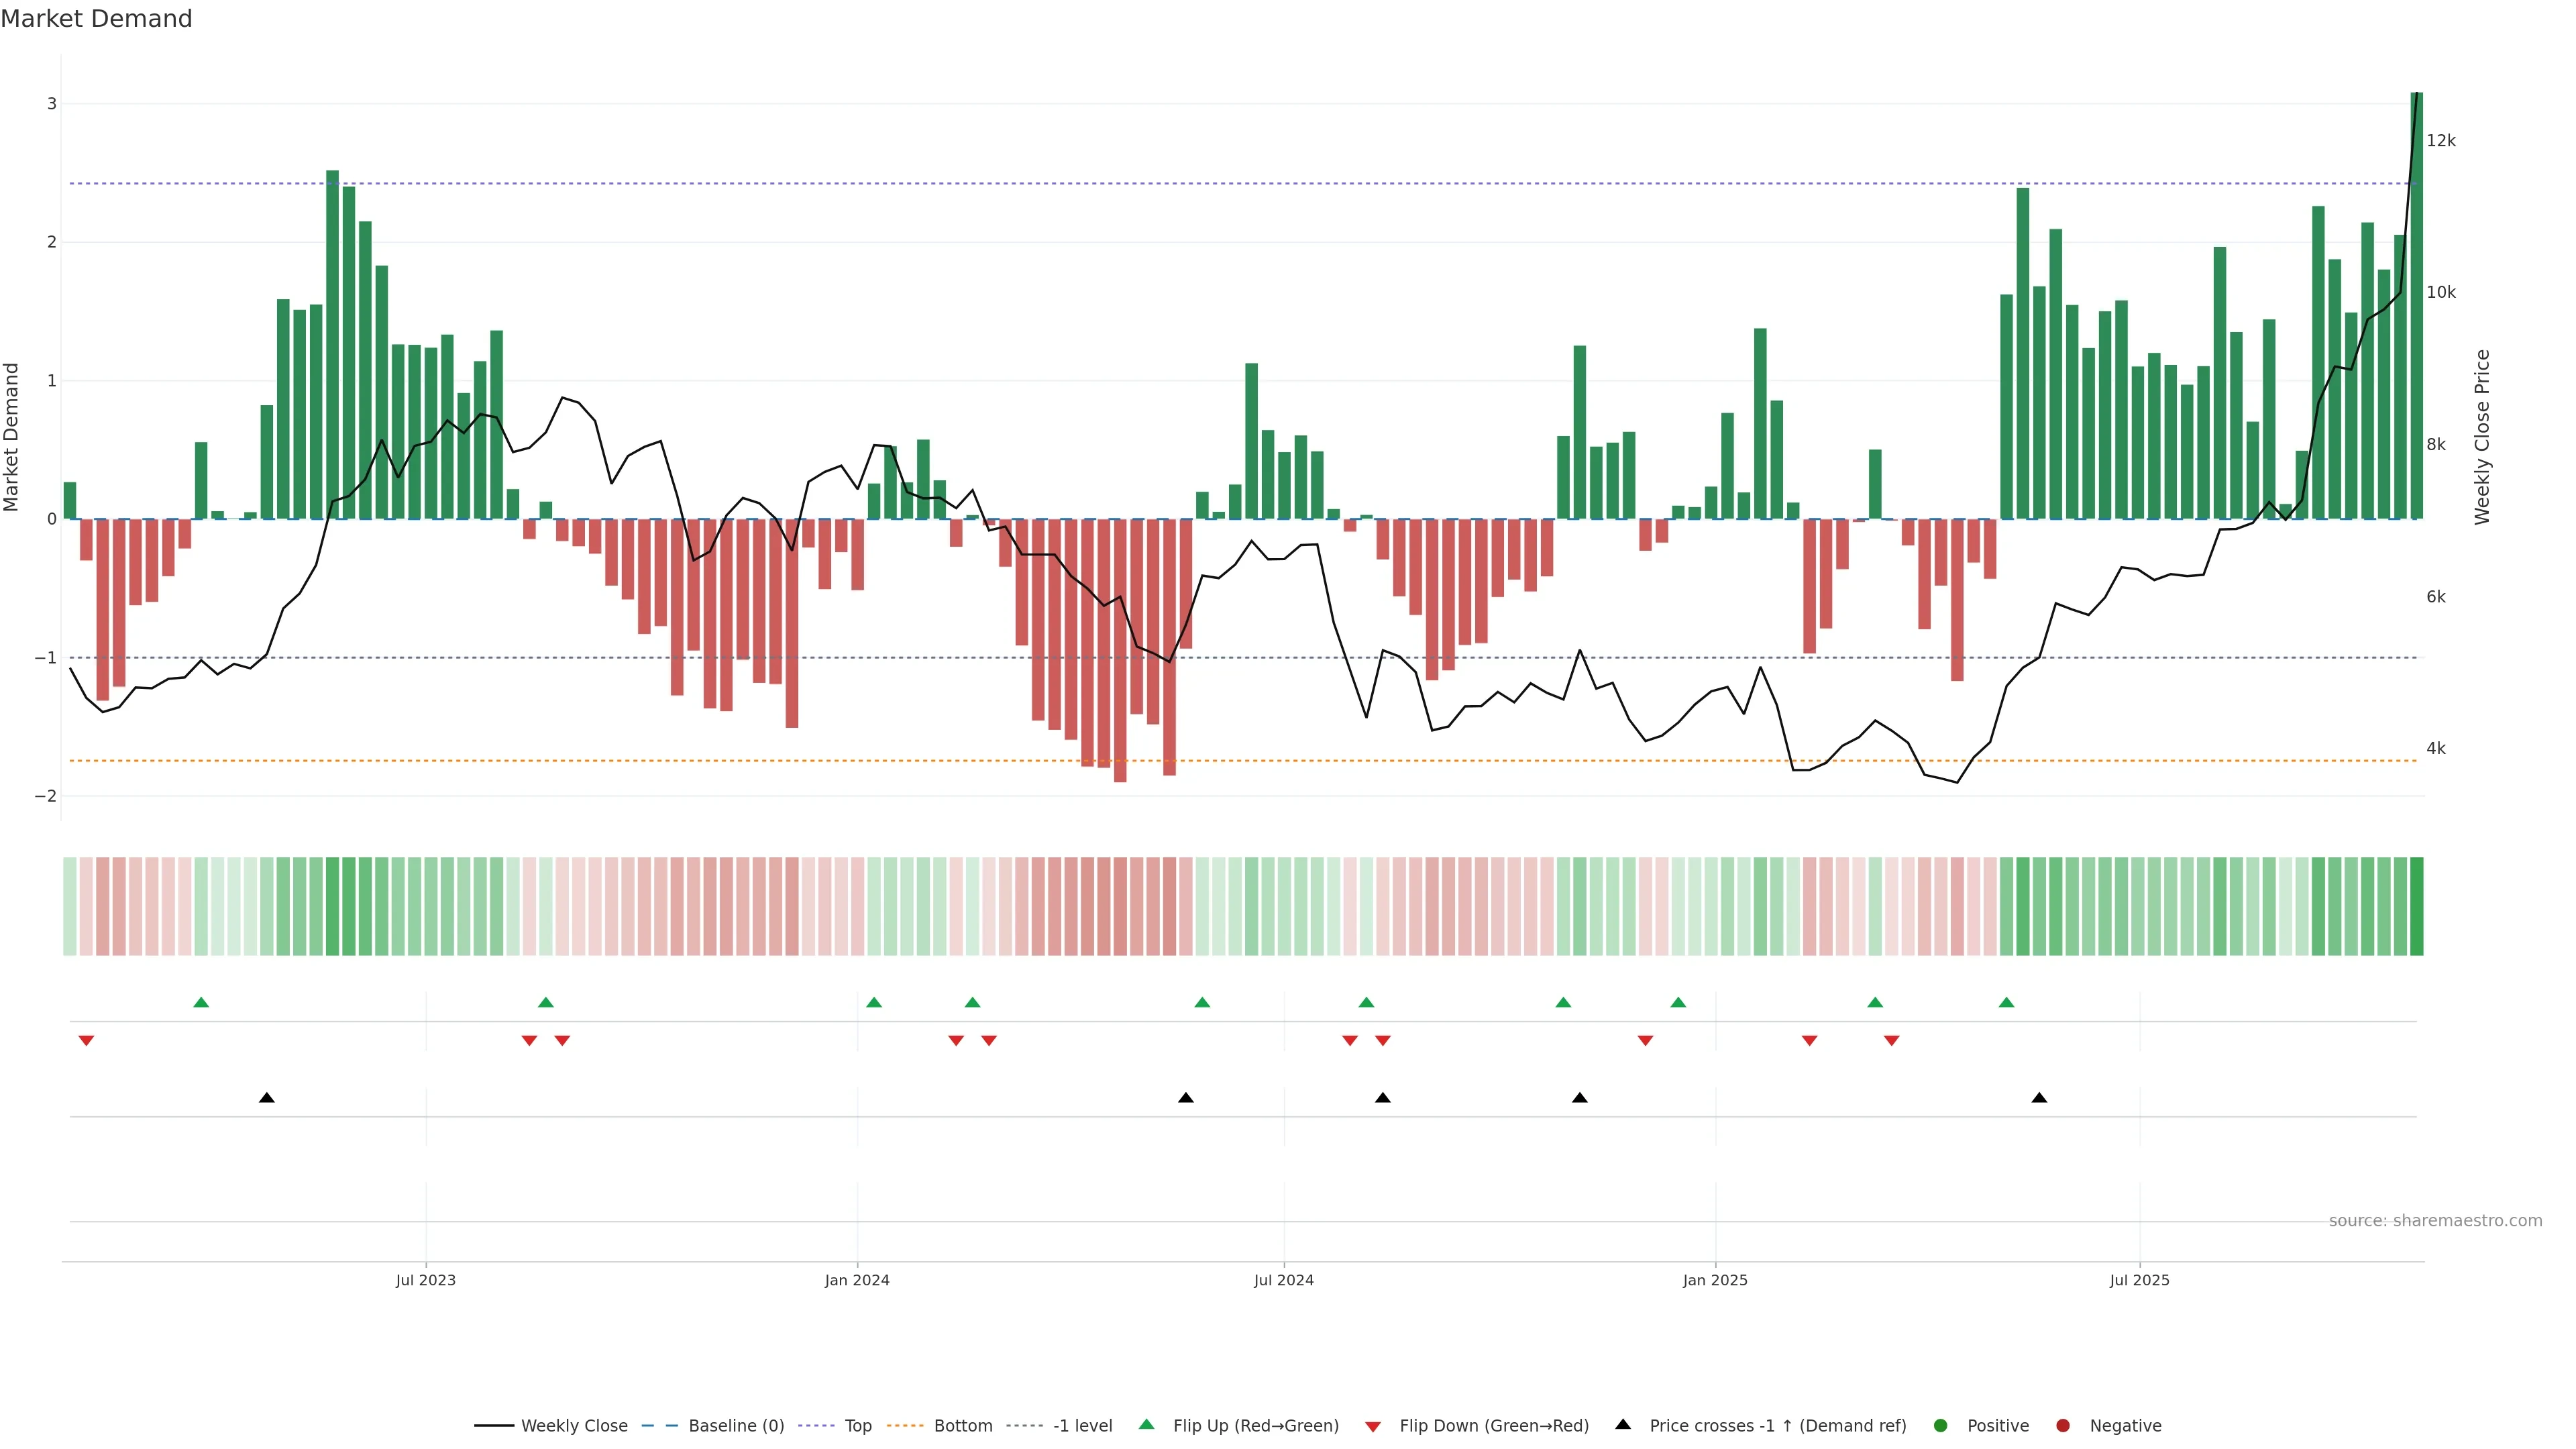The image size is (2576, 1449).
Task: Click the first red flip-down marker
Action: [86, 1041]
